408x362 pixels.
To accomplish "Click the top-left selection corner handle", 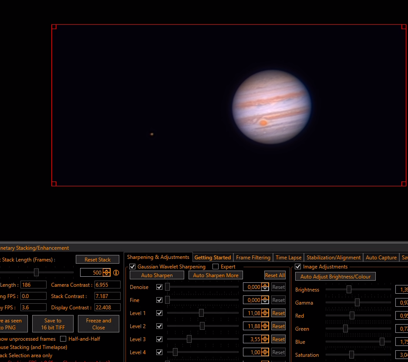I will [54, 27].
